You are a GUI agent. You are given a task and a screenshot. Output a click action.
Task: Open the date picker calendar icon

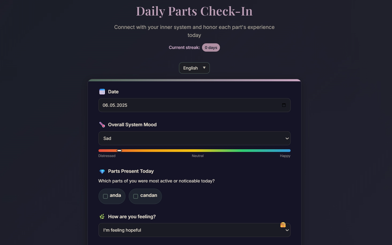tap(284, 105)
